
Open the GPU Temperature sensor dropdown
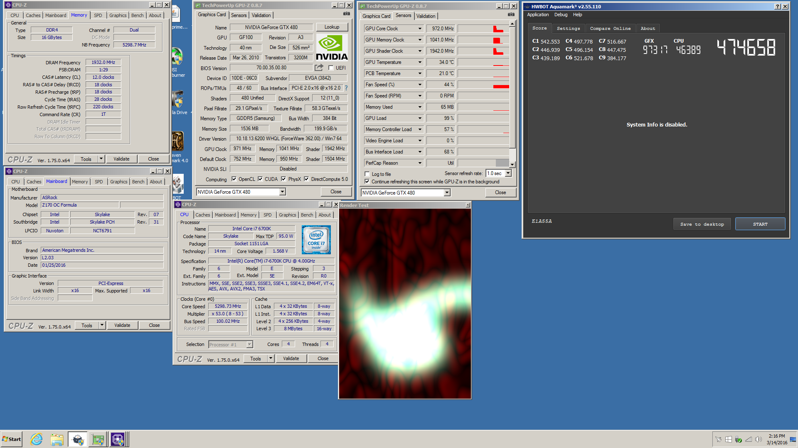420,62
